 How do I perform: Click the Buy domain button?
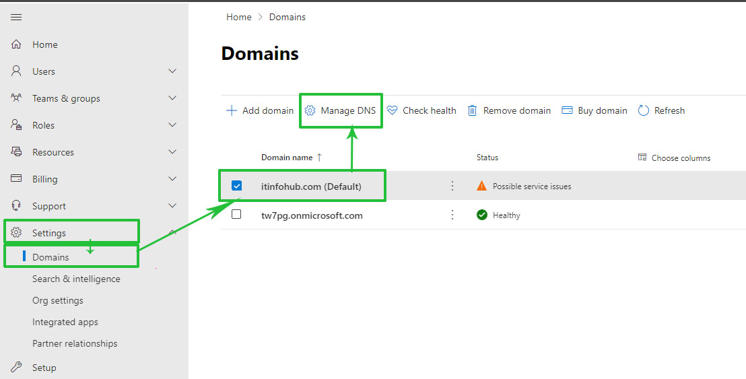coord(595,111)
